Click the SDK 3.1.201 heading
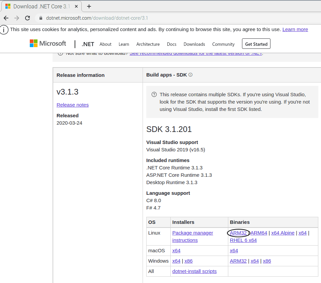This screenshot has height=283, width=321. (169, 129)
